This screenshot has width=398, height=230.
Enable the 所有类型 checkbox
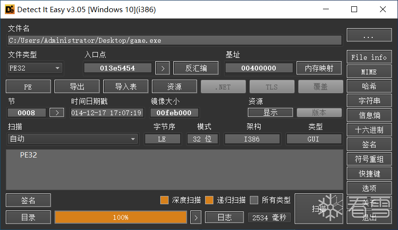pyautogui.click(x=254, y=200)
